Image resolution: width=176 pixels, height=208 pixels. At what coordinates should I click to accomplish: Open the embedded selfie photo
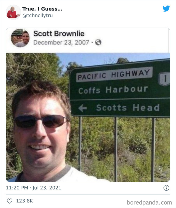pyautogui.click(x=88, y=117)
